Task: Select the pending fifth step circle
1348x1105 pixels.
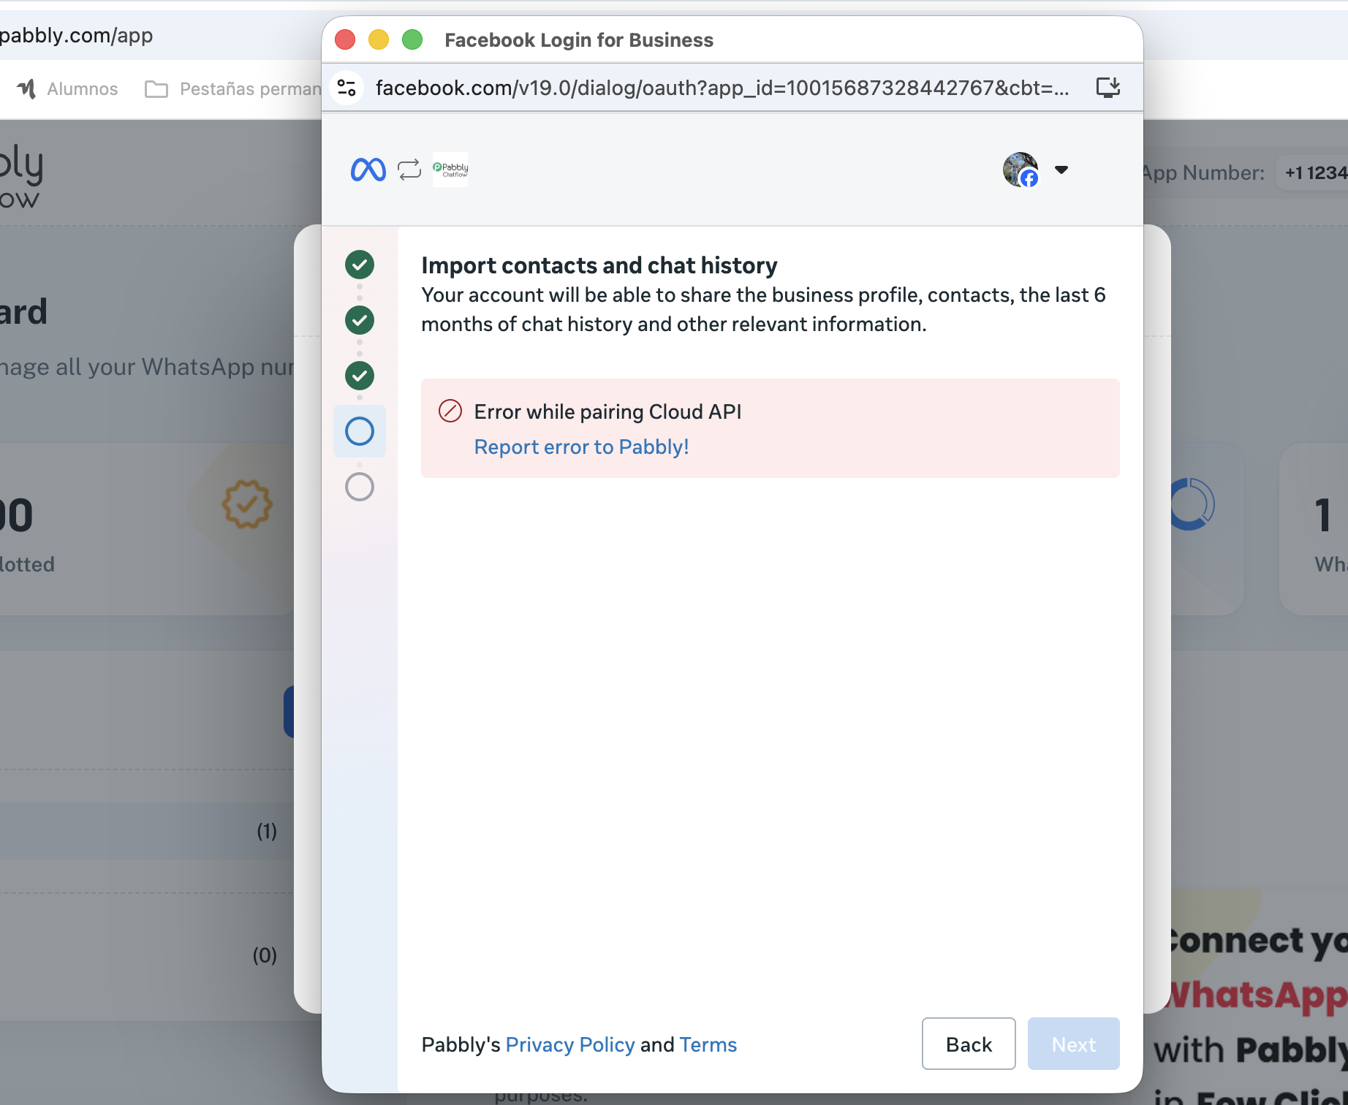Action: 360,487
